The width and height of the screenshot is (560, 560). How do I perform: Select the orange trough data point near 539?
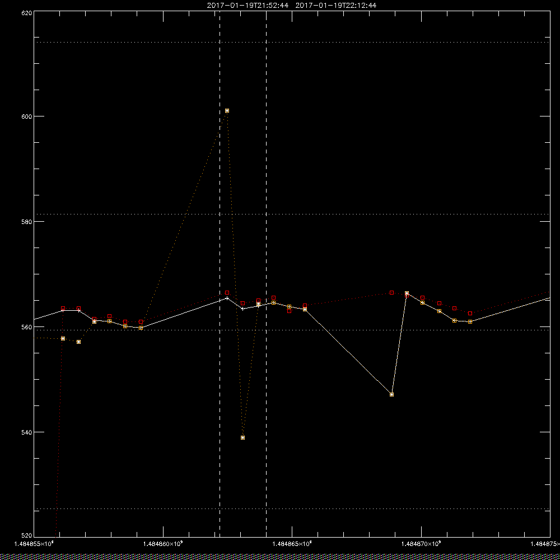243,437
